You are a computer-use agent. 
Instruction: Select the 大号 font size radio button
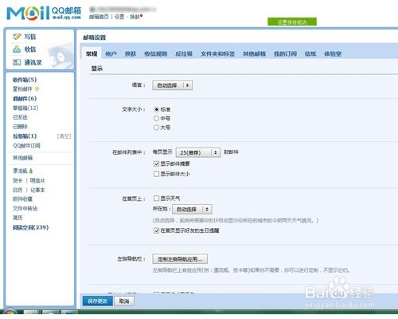click(x=156, y=128)
